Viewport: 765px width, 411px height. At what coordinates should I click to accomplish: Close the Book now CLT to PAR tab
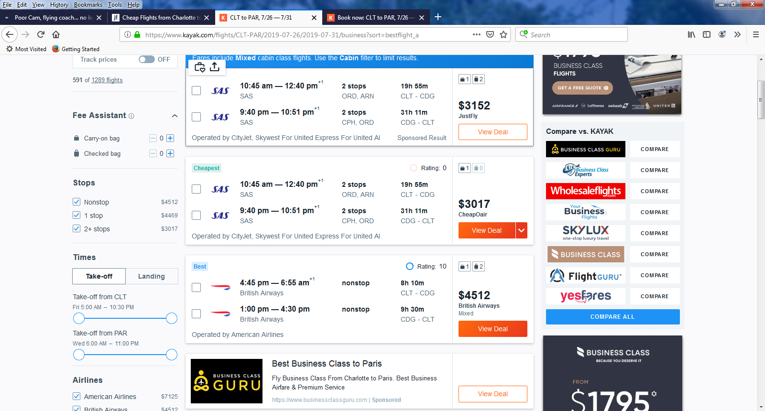tap(422, 18)
